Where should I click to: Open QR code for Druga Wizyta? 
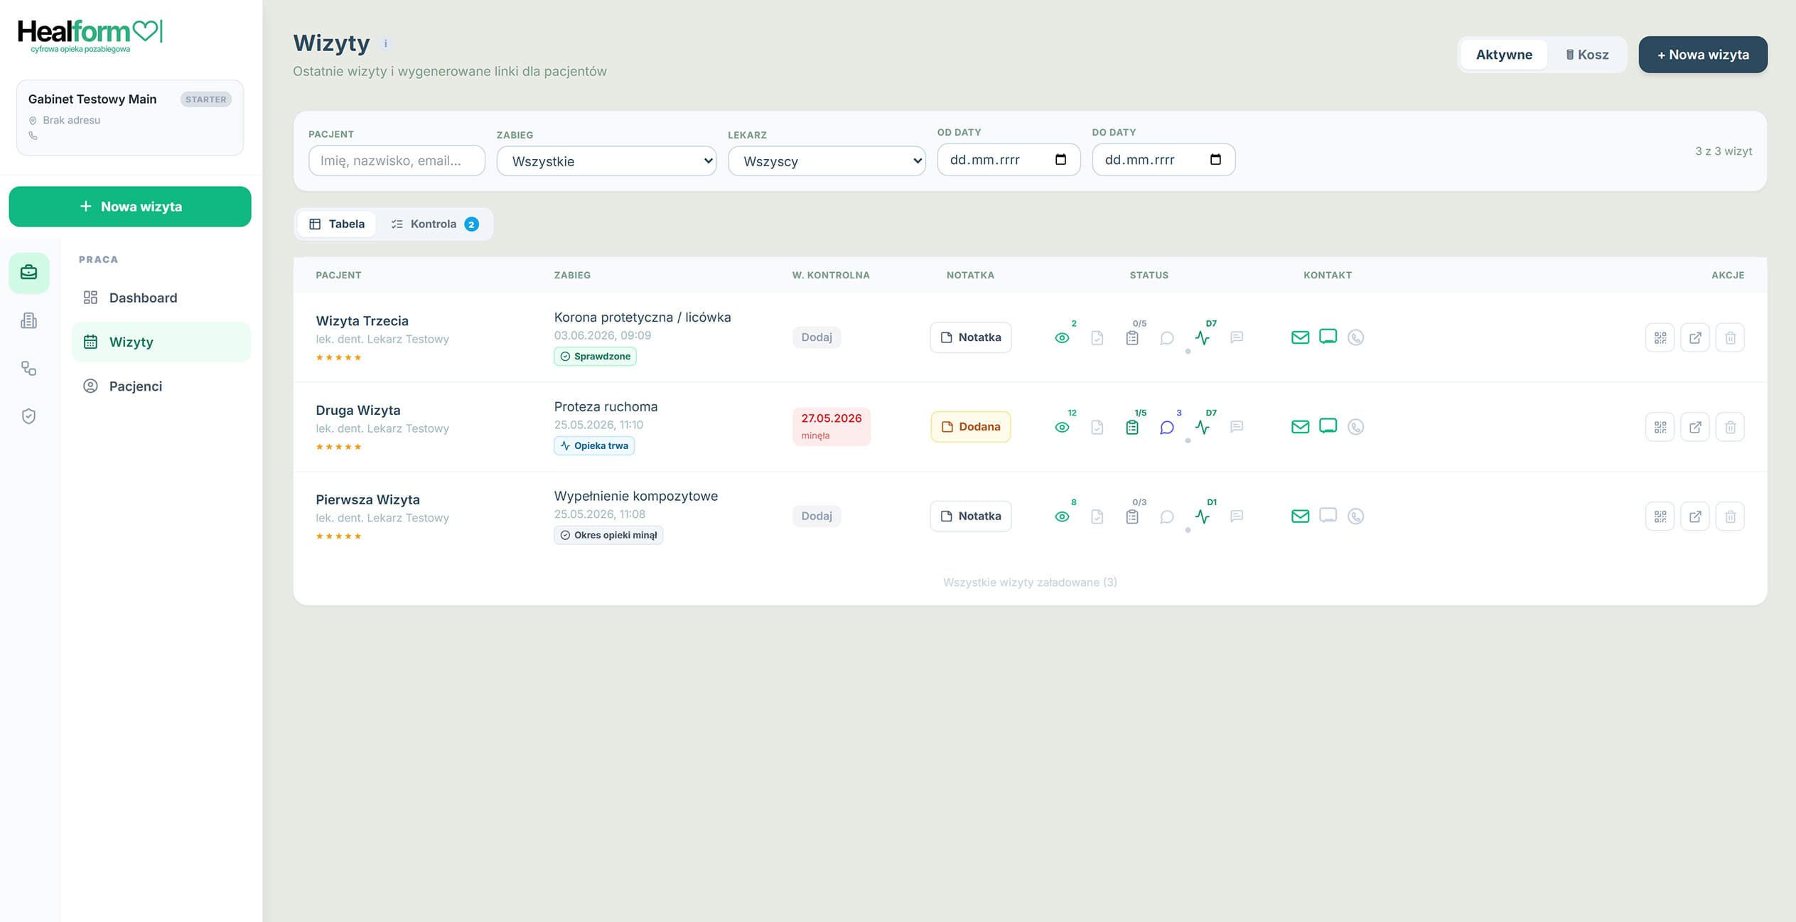click(1660, 427)
